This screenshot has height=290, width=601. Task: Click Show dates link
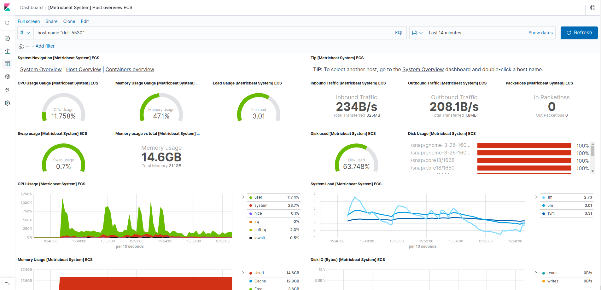540,33
